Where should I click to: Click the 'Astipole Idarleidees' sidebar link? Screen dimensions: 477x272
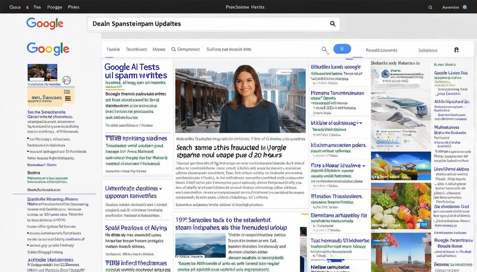click(50, 260)
